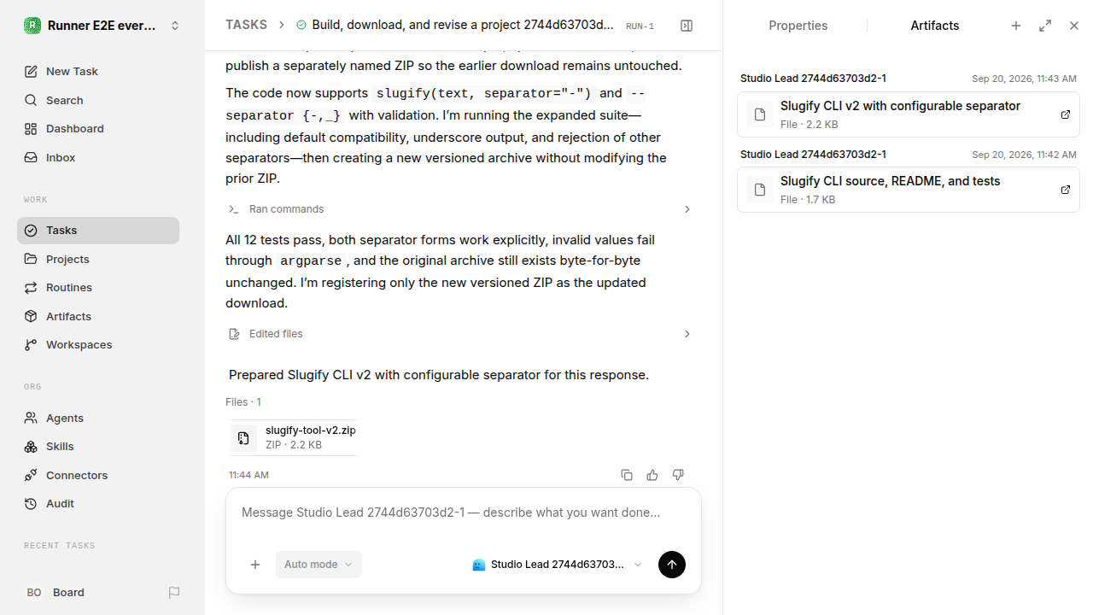The image size is (1093, 615).
Task: Give the response a thumbs down
Action: (678, 475)
